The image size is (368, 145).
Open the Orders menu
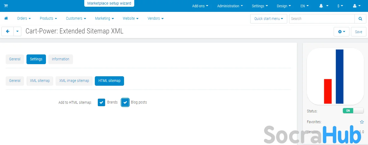coord(24,18)
